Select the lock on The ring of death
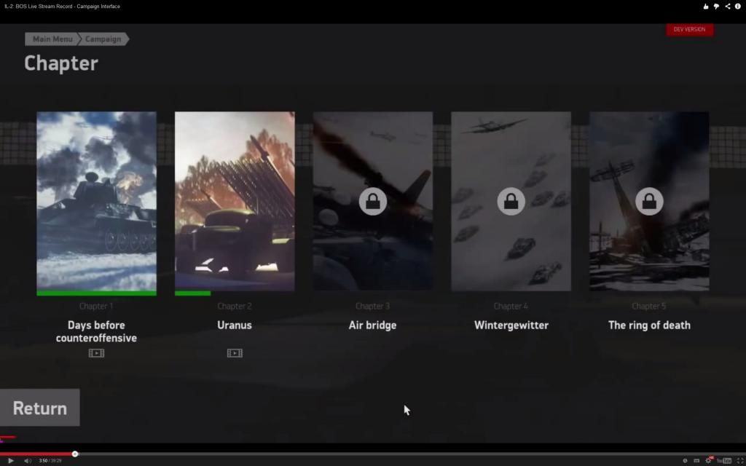 (x=649, y=202)
